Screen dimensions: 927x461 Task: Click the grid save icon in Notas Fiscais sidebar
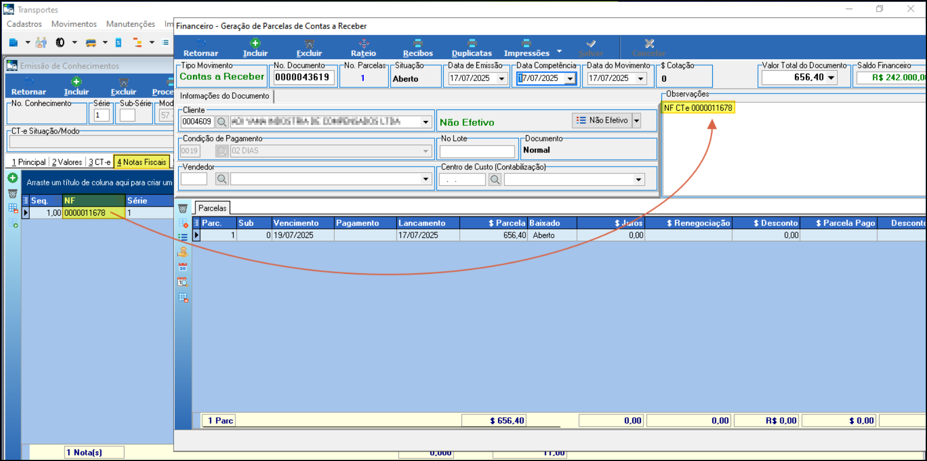click(13, 208)
